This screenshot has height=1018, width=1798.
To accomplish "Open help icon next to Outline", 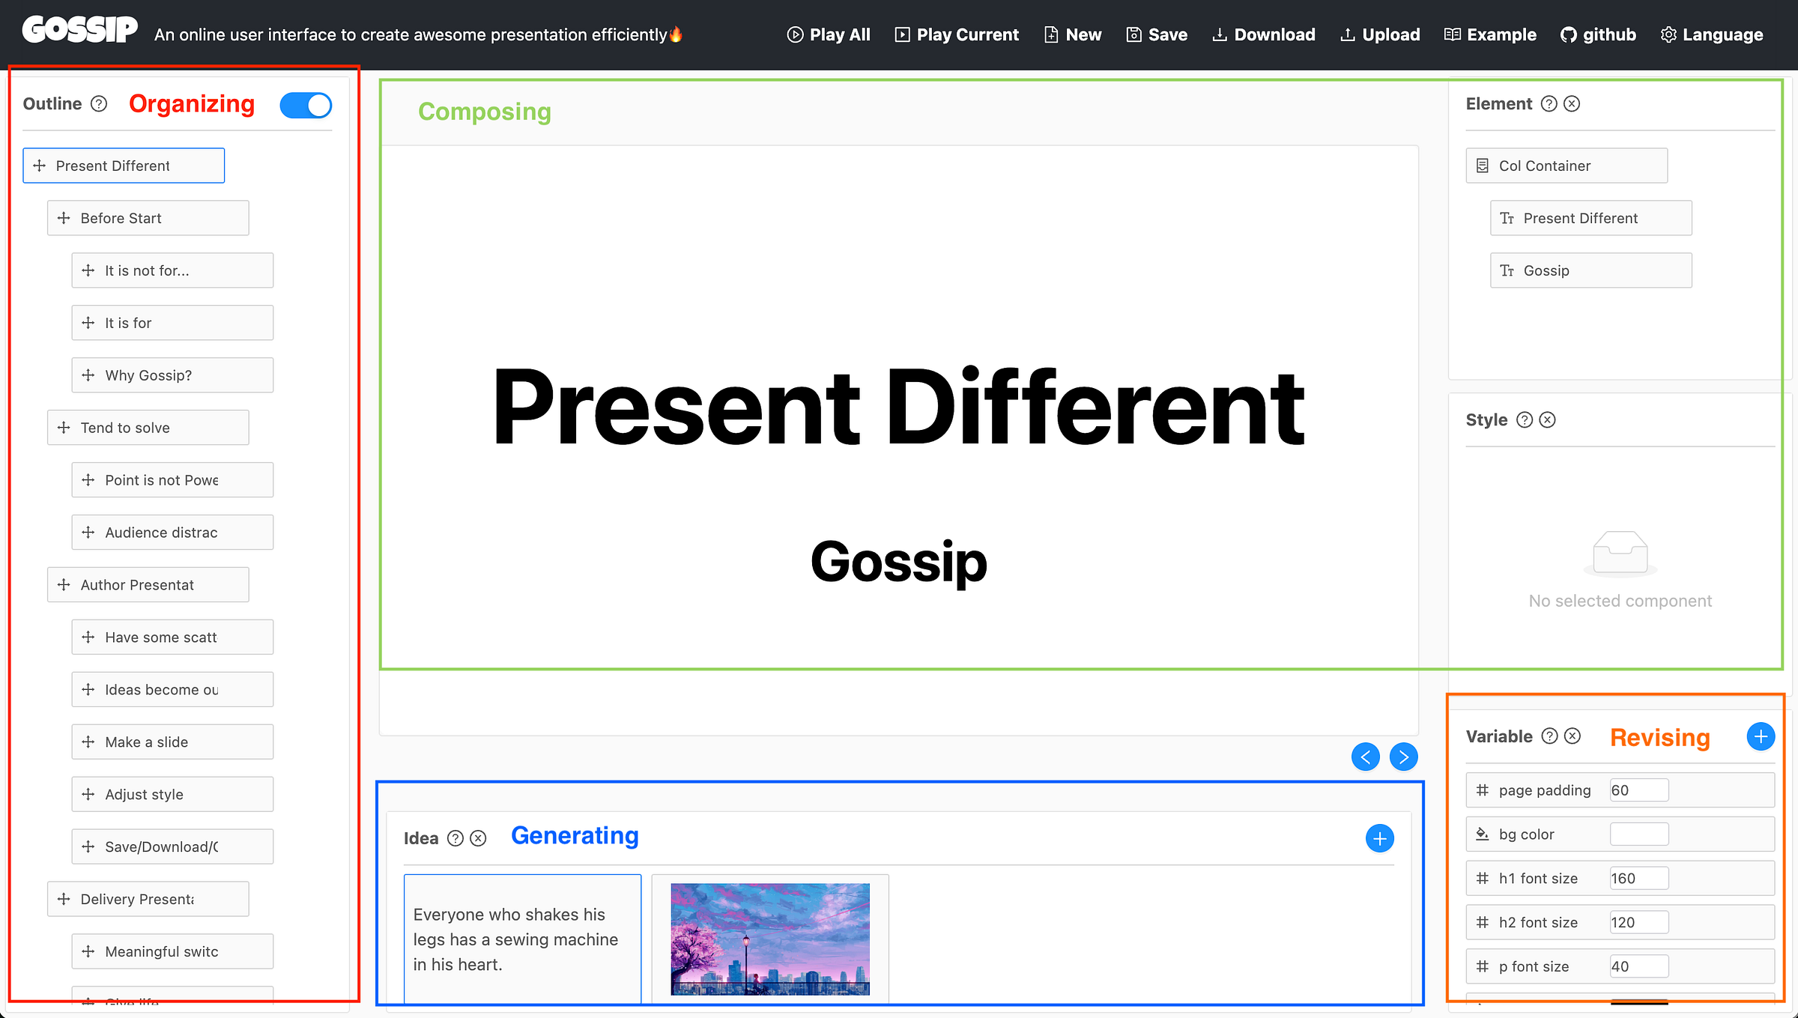I will [99, 104].
